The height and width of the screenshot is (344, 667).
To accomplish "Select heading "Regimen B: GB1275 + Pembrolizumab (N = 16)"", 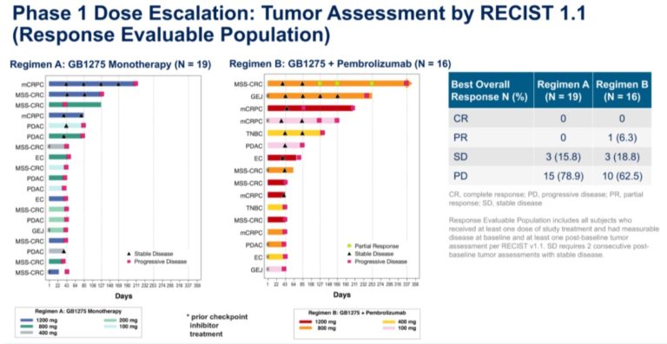I will click(x=340, y=63).
